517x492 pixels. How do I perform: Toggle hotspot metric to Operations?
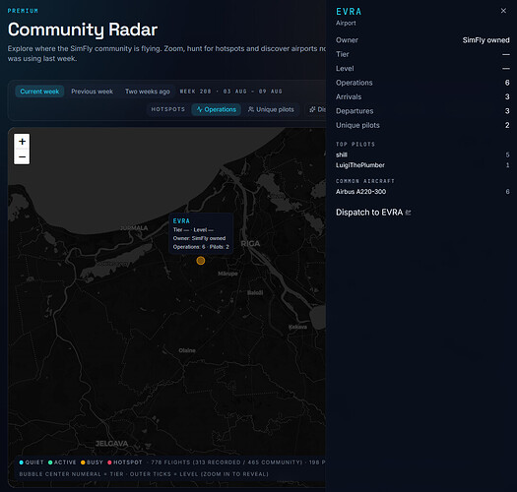pos(217,109)
